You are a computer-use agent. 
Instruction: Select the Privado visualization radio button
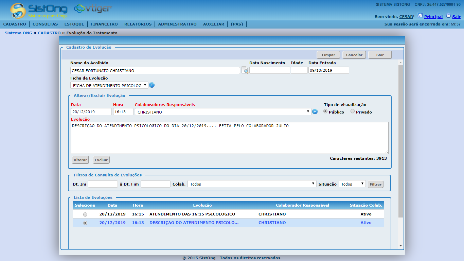click(353, 111)
